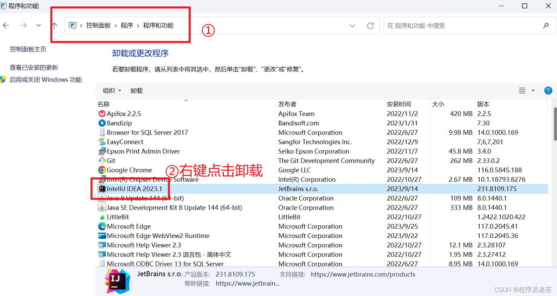557x296 pixels.
Task: Select the Apifox 2.2.5 icon
Action: (x=102, y=114)
